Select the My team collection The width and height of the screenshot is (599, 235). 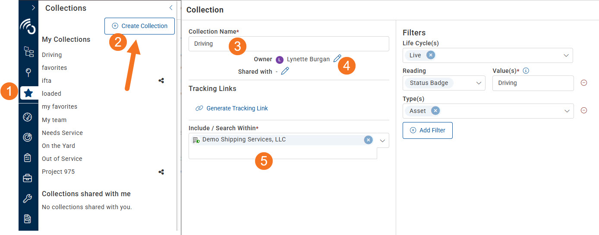54,120
